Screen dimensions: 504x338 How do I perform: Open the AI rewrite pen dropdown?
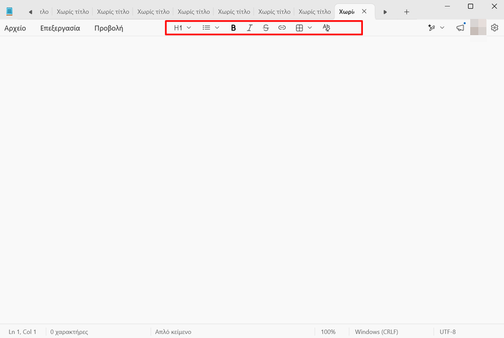436,28
